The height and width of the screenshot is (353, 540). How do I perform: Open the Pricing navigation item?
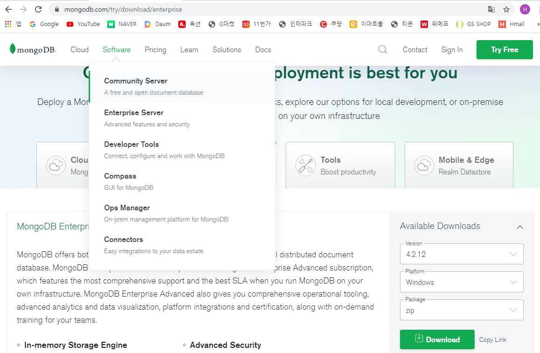[x=155, y=49]
